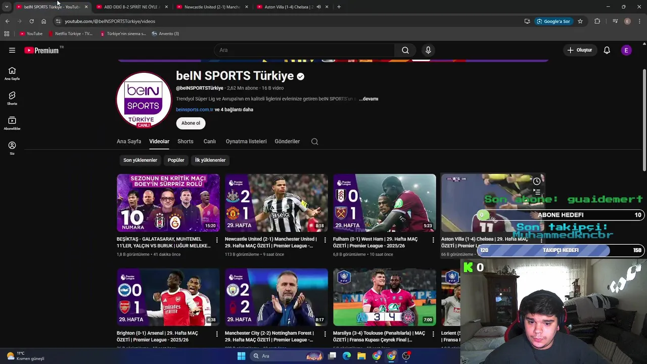Open the channel Ana Sayfa tab

129,142
